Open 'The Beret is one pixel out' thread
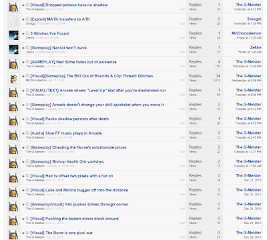 click(61, 233)
